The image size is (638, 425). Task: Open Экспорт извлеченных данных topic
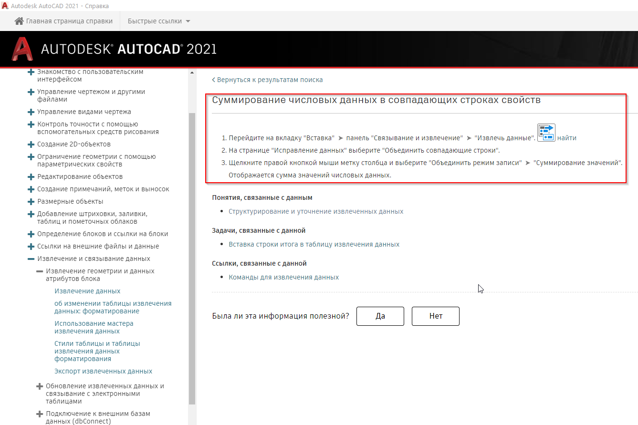[104, 371]
